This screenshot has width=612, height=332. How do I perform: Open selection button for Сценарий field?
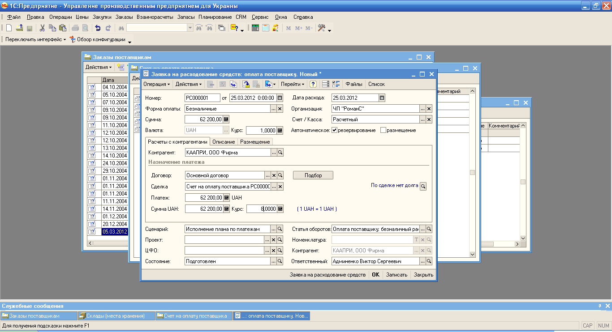coord(273,229)
